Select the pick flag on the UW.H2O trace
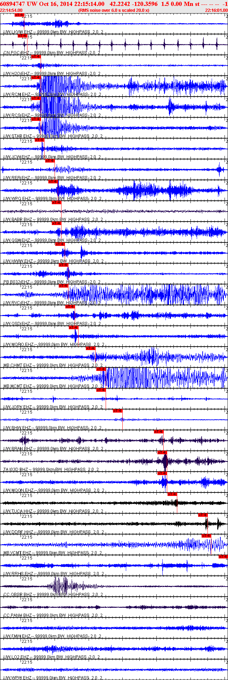The image size is (228, 680). (x=36, y=57)
